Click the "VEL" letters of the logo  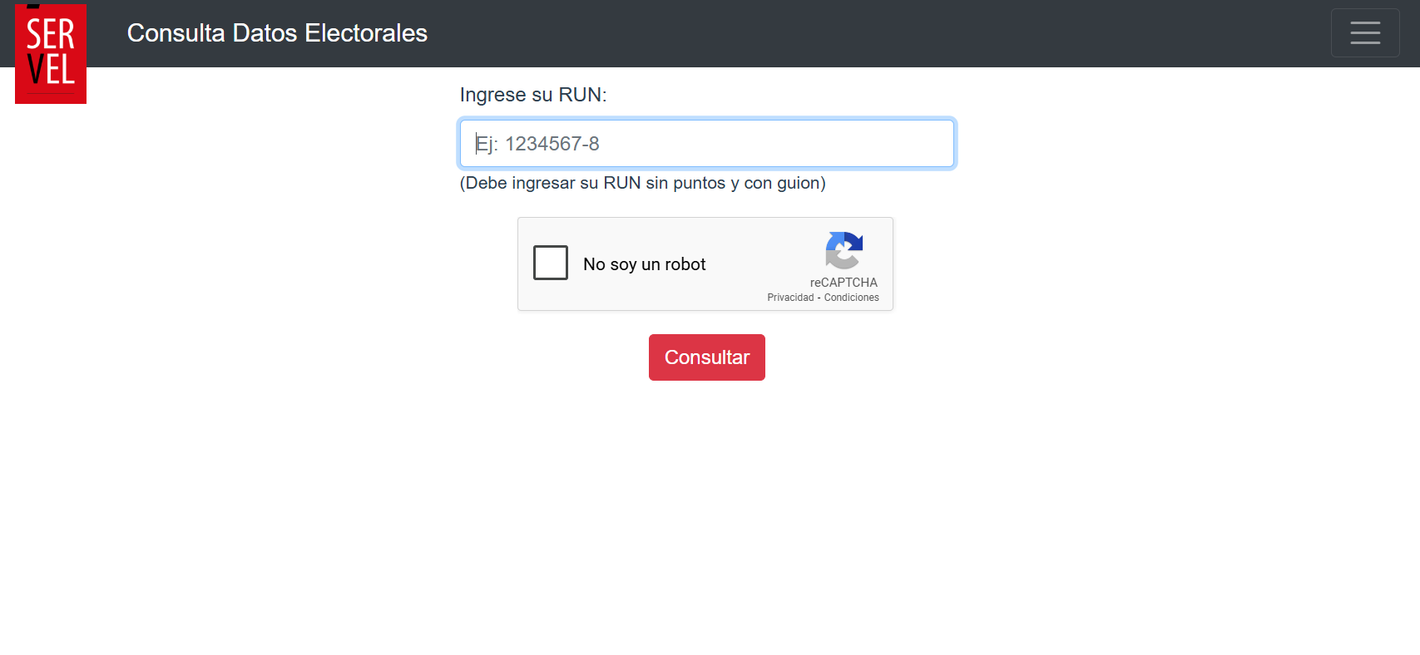point(51,70)
